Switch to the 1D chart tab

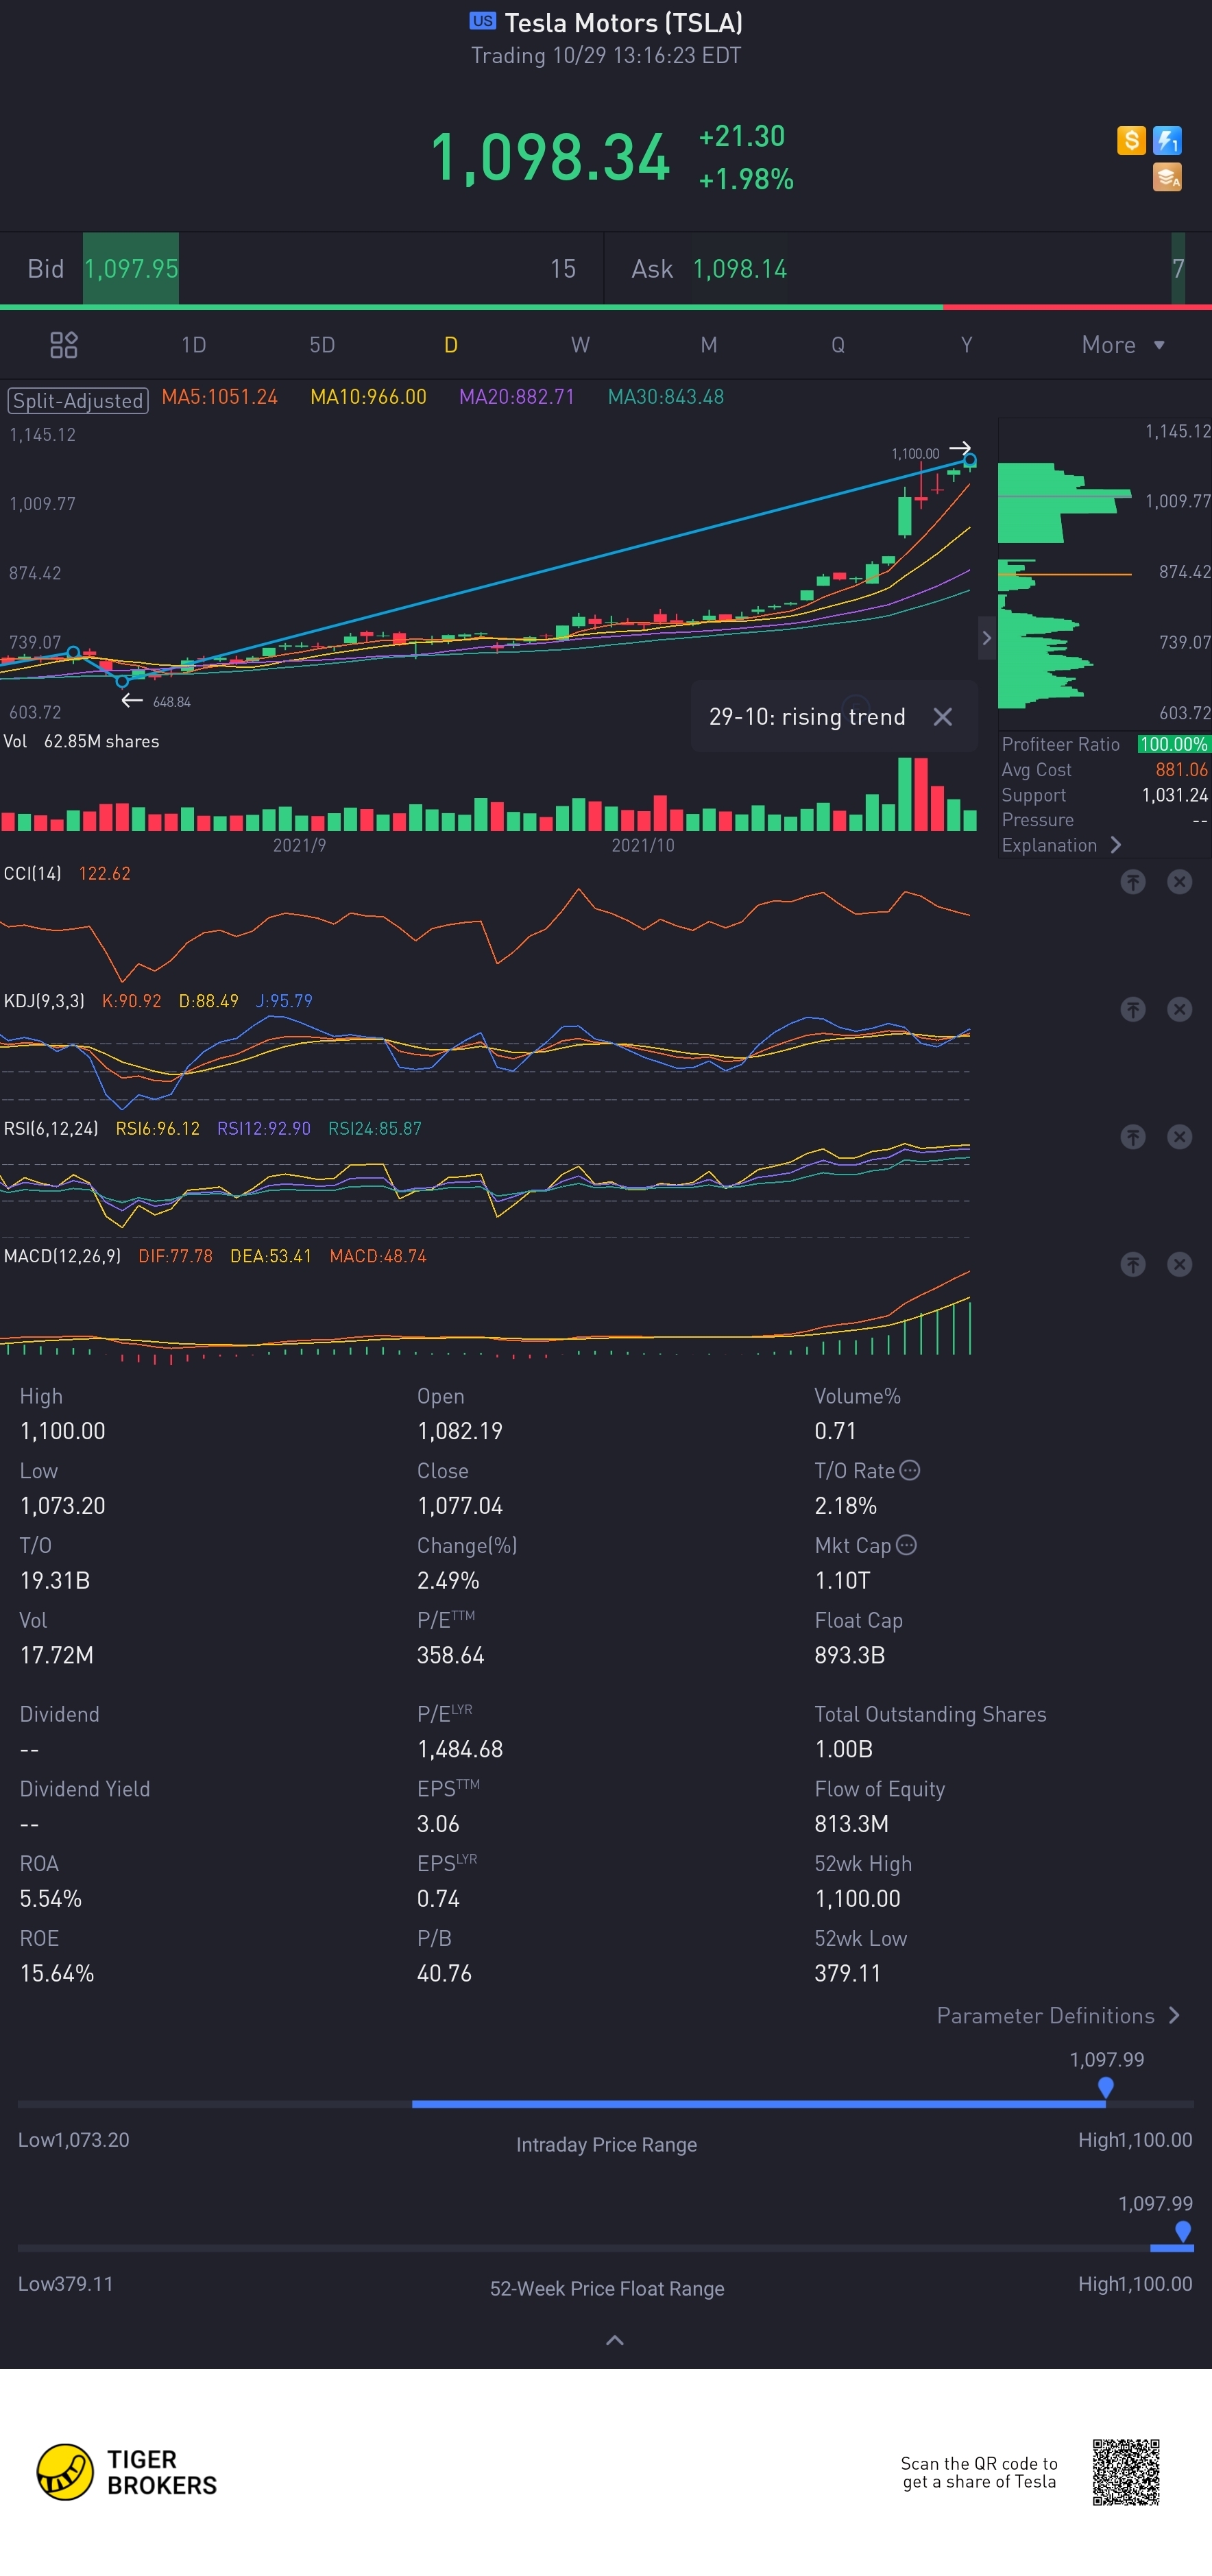coord(193,345)
